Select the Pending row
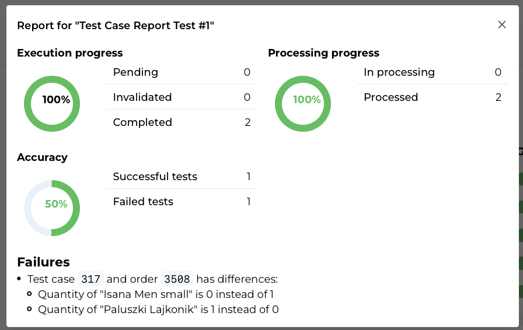 click(x=182, y=72)
